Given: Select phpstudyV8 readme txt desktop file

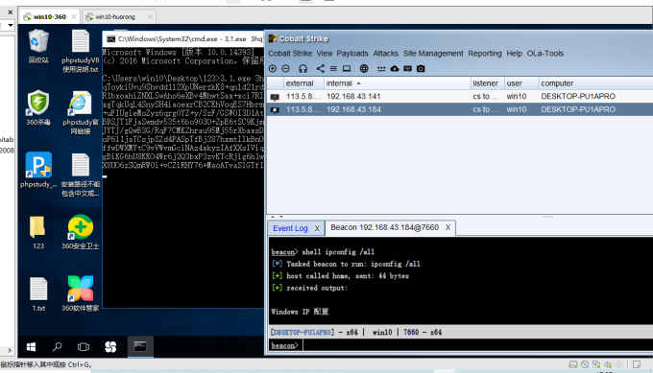Looking at the screenshot, I should 81,51.
